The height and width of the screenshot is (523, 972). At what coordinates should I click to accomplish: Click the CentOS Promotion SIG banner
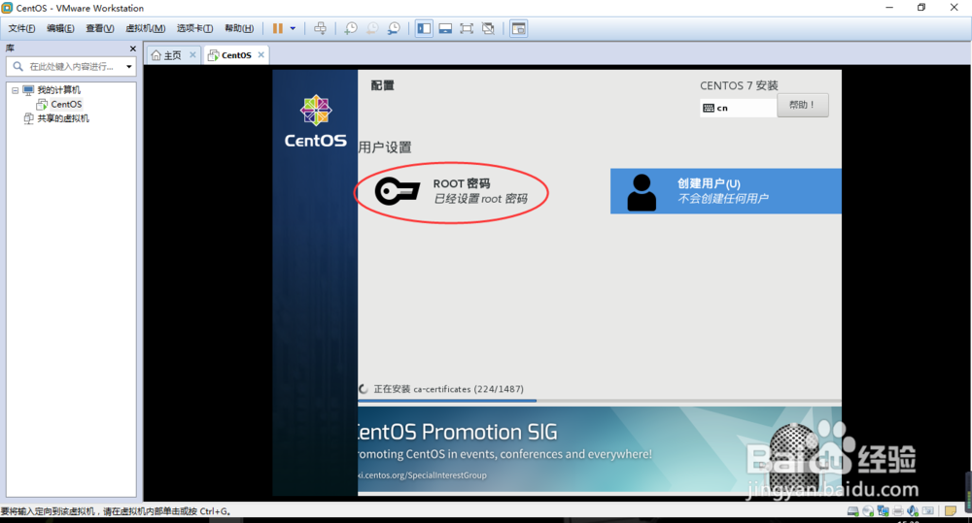tap(600, 450)
